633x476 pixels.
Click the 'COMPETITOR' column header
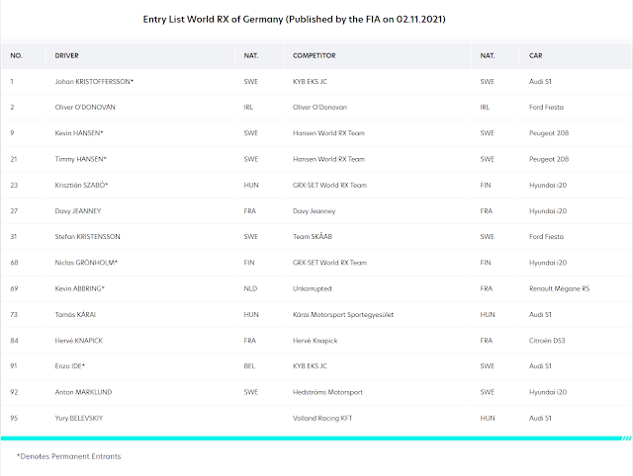(x=315, y=55)
